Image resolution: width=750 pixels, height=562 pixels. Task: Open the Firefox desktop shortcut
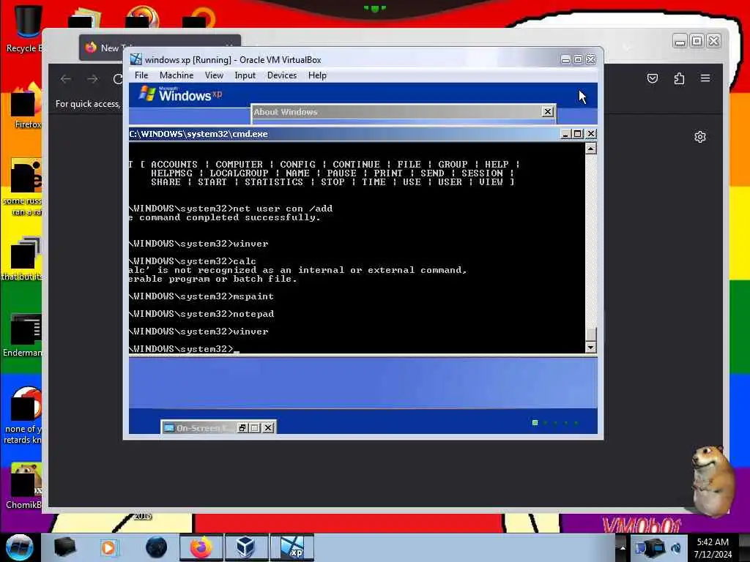click(27, 106)
